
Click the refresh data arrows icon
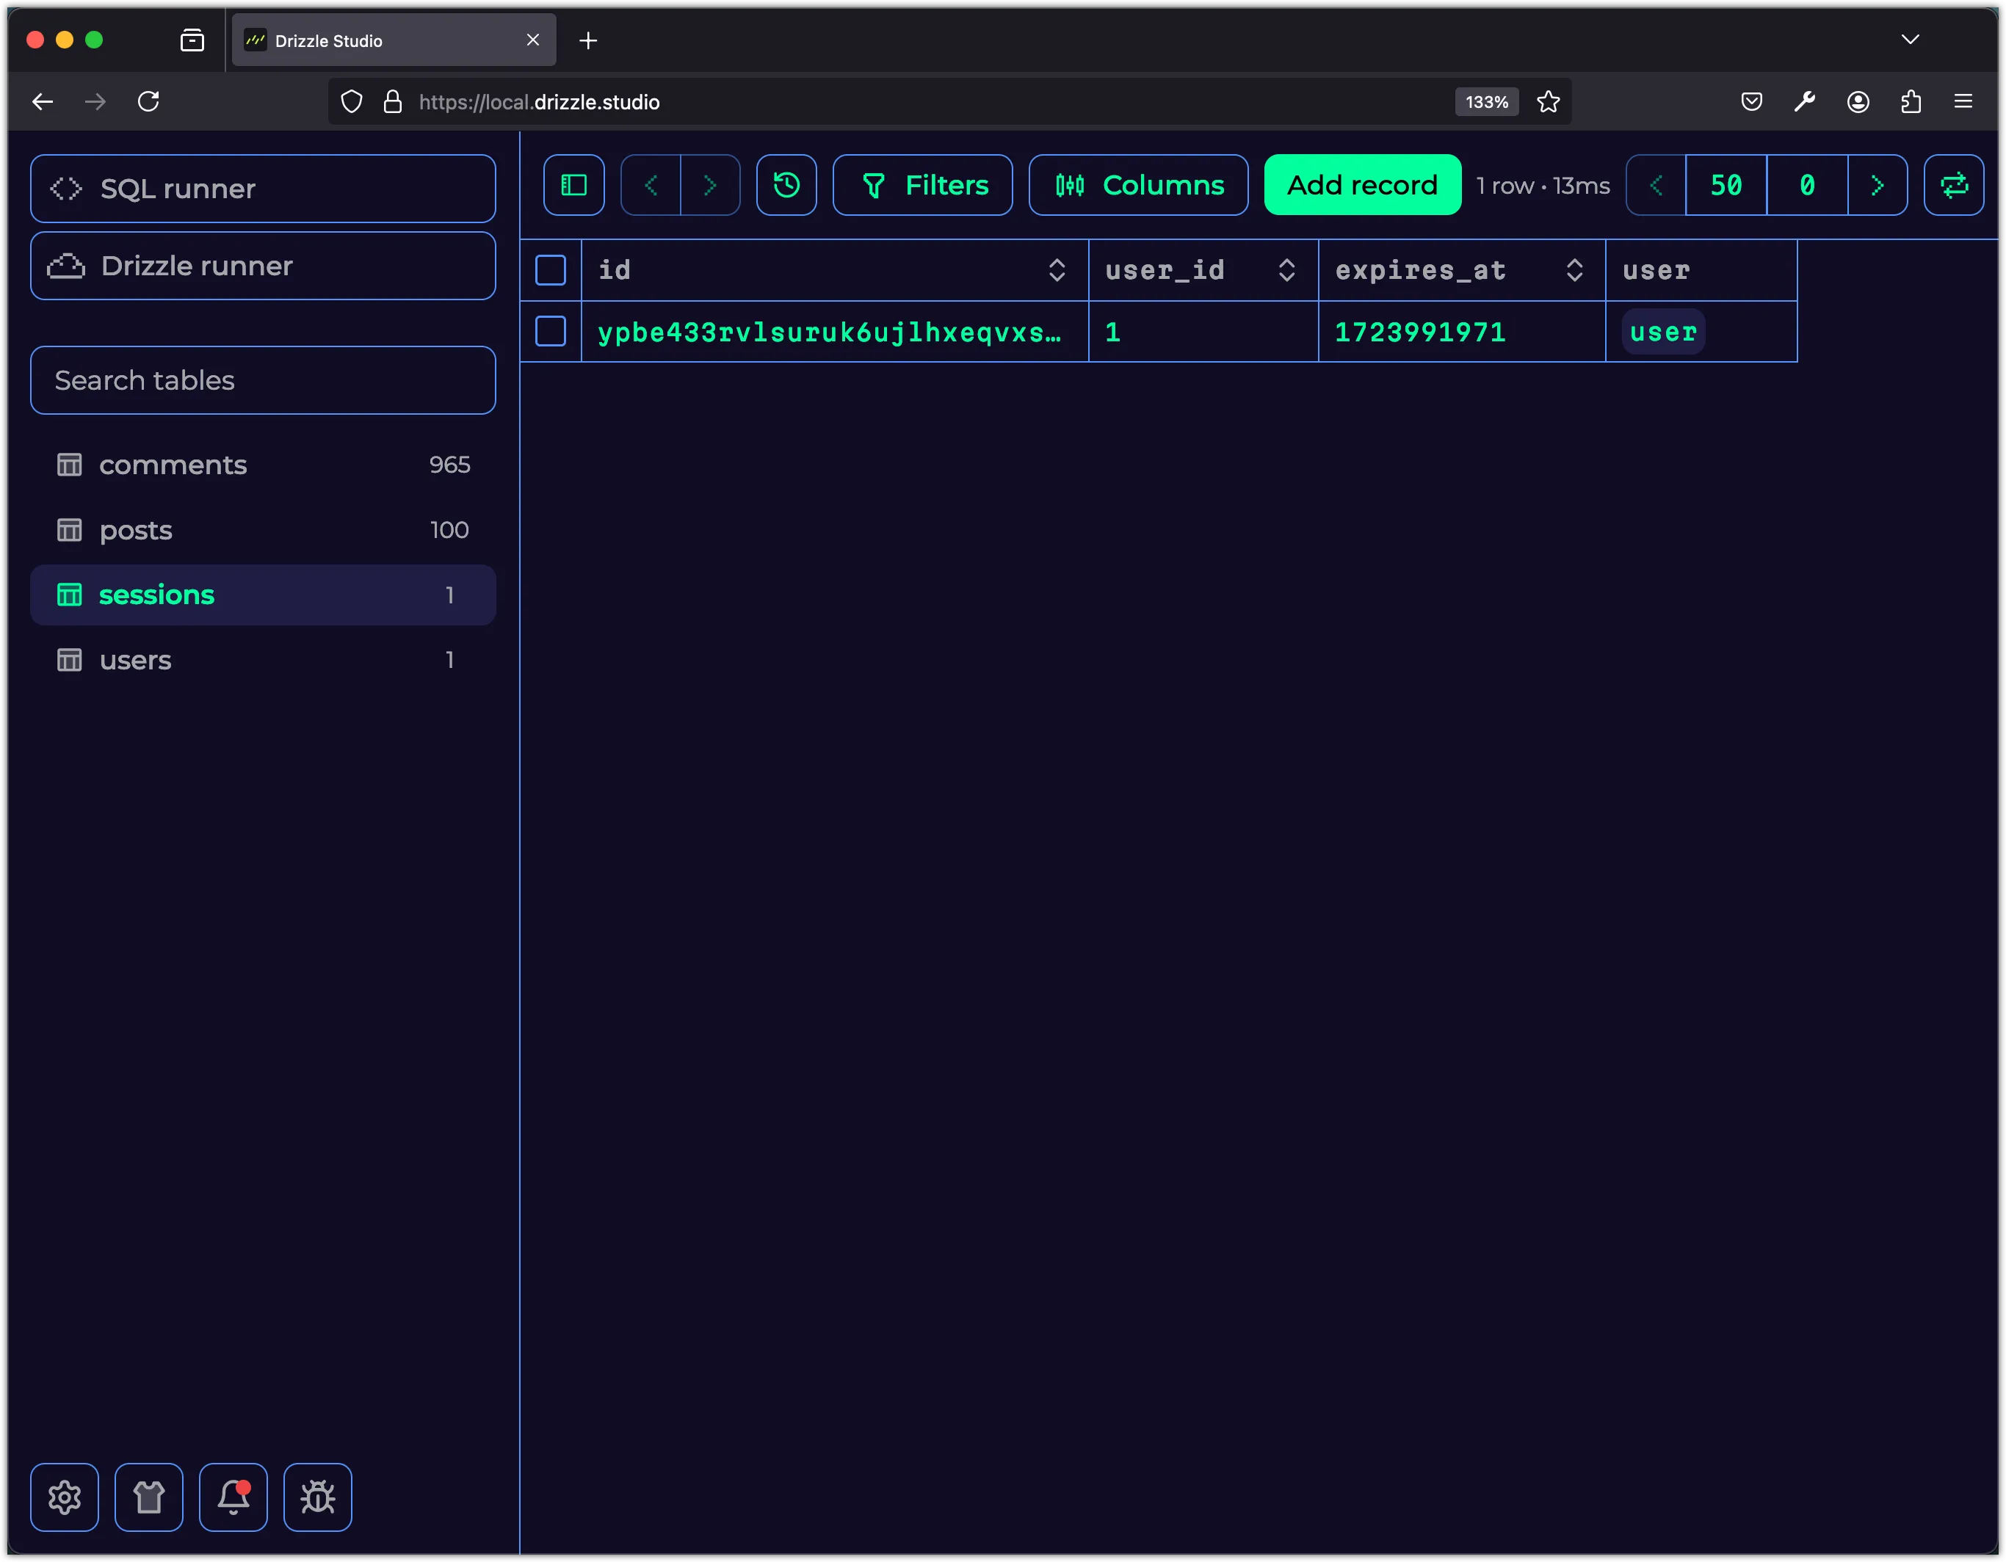pyautogui.click(x=1954, y=184)
